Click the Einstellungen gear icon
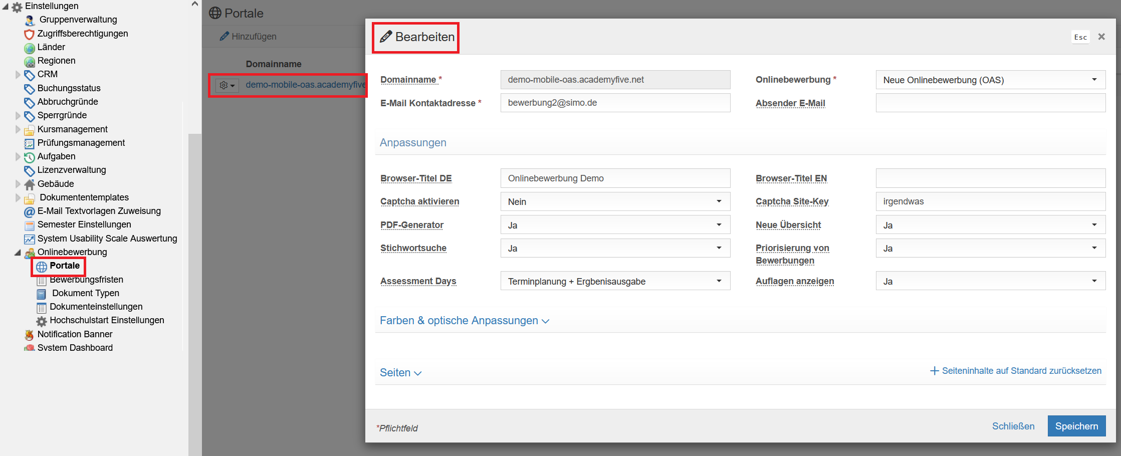The image size is (1121, 456). [x=17, y=7]
